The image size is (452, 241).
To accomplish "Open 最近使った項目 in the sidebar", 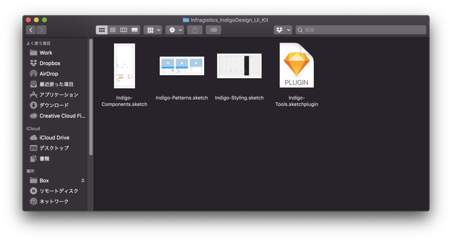I will coord(56,84).
